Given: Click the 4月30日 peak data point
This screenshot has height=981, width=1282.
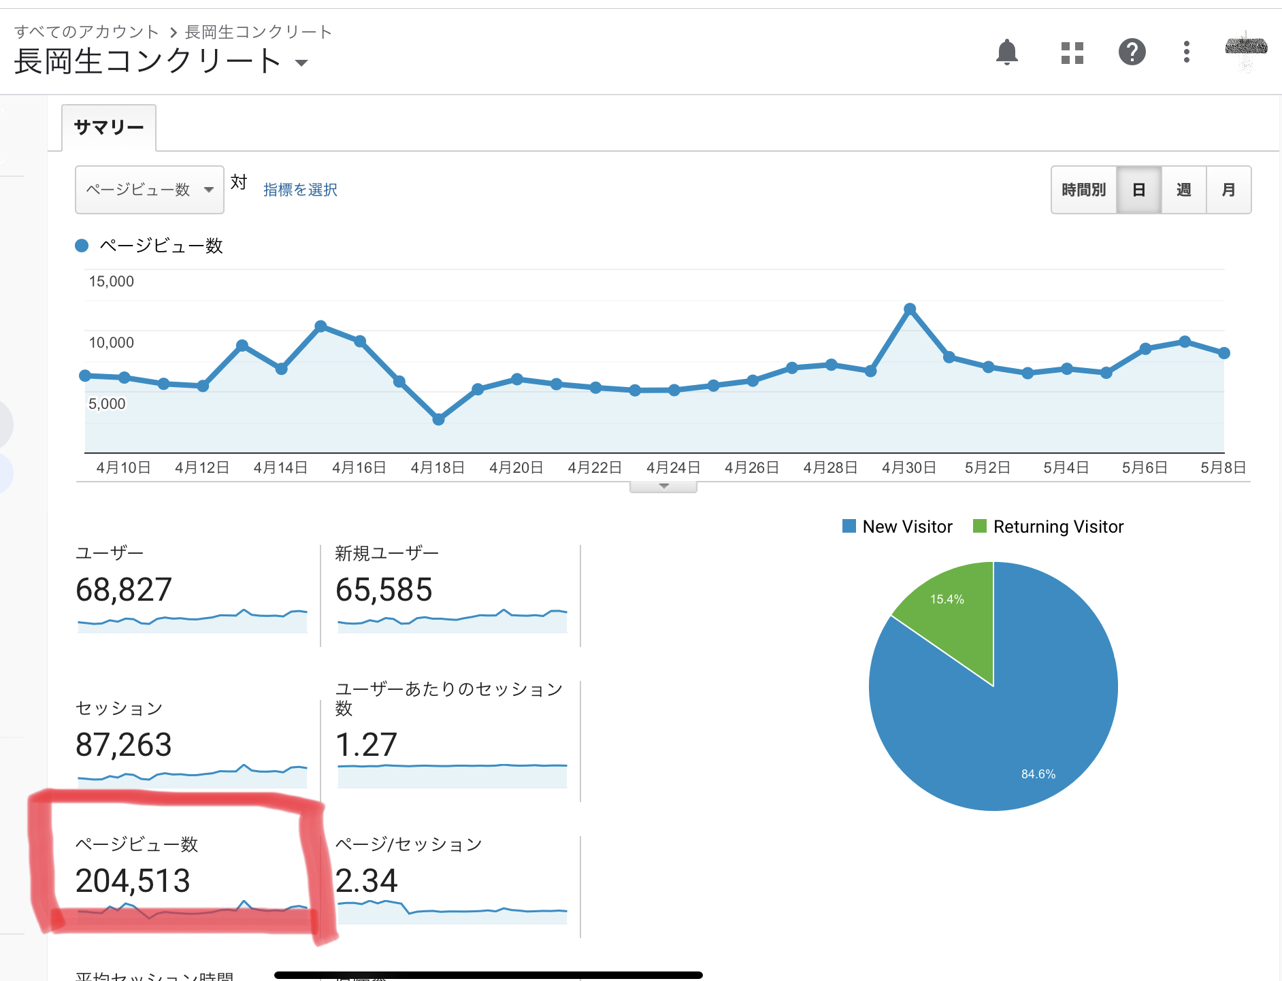Looking at the screenshot, I should [910, 309].
